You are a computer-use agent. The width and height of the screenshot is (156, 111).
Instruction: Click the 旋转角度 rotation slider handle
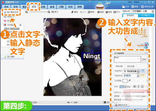click(132, 100)
